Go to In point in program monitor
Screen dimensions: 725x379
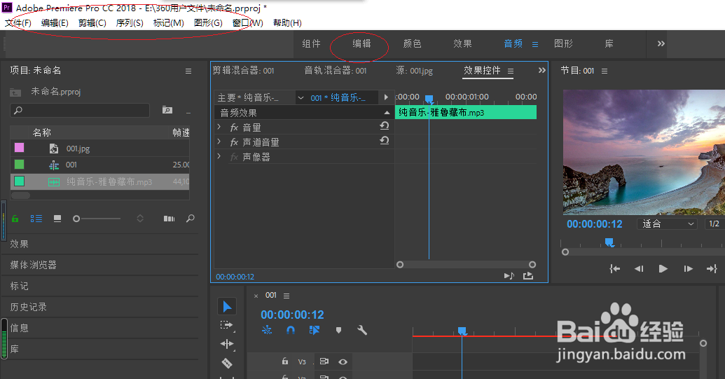pos(614,268)
